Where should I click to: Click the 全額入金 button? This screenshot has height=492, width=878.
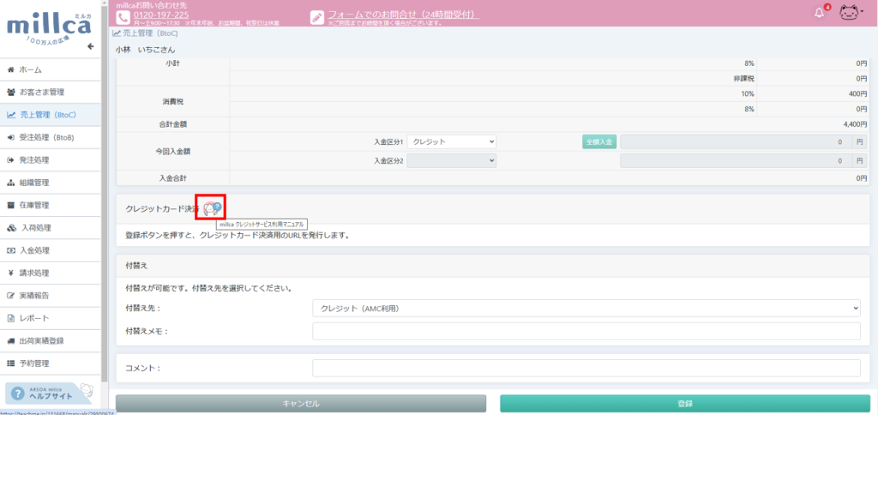tap(599, 141)
